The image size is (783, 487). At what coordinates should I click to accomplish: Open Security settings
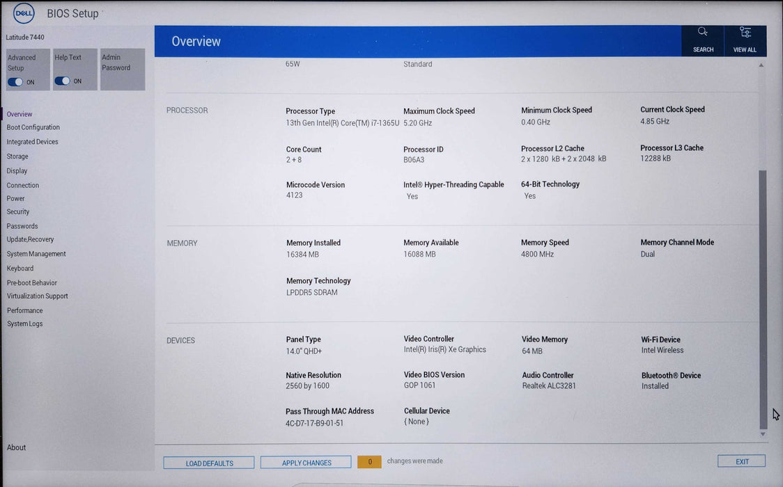pyautogui.click(x=18, y=211)
